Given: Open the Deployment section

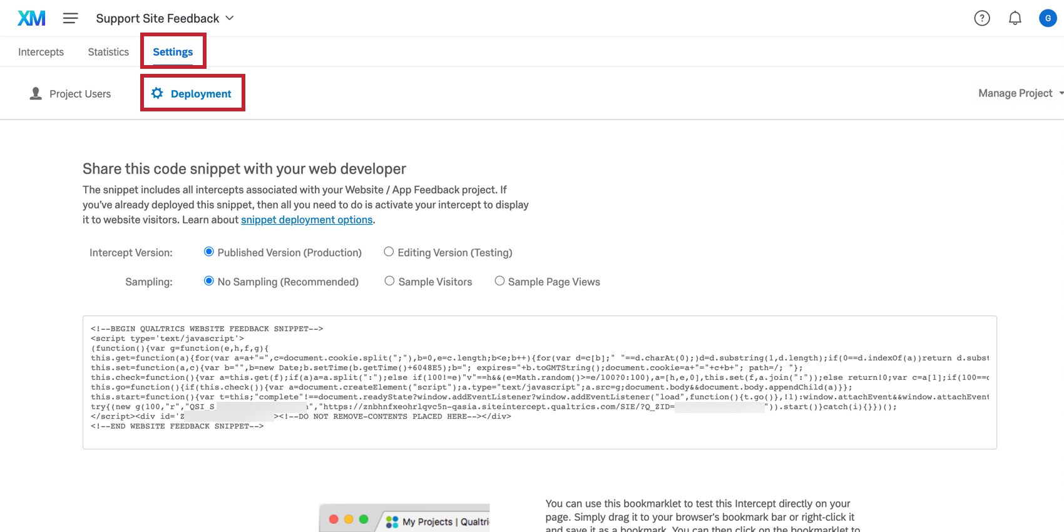Looking at the screenshot, I should point(192,93).
